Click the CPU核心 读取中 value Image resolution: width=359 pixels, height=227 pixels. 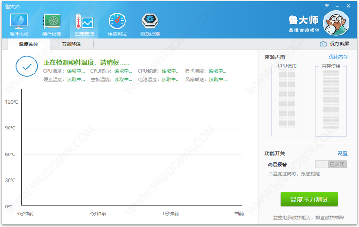click(124, 71)
